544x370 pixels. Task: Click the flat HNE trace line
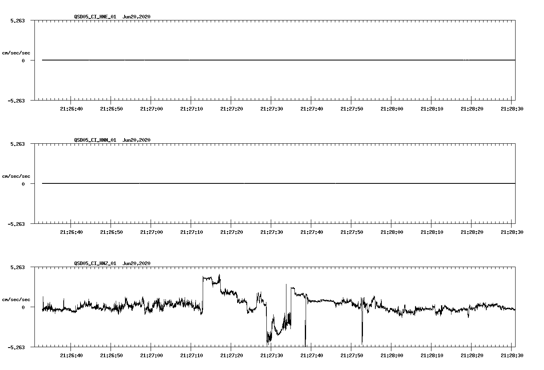pos(278,60)
